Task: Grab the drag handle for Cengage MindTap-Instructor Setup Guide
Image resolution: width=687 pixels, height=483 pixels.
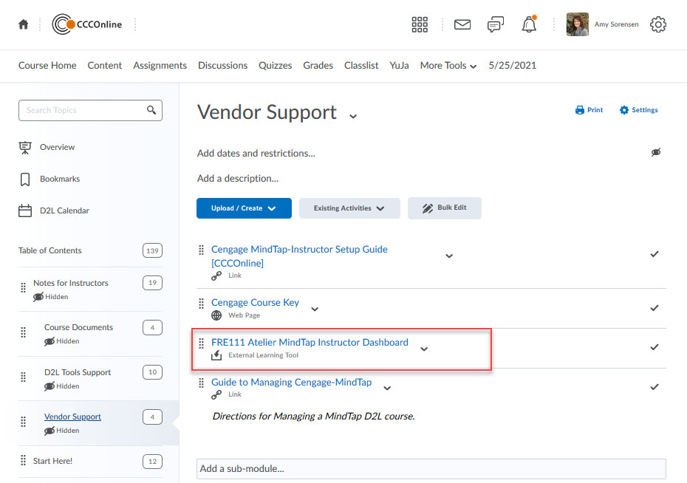Action: (201, 250)
